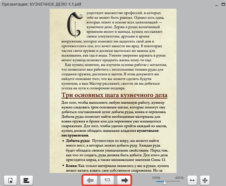Click the decorative drop cap letter С
The image size is (226, 186).
tap(75, 24)
